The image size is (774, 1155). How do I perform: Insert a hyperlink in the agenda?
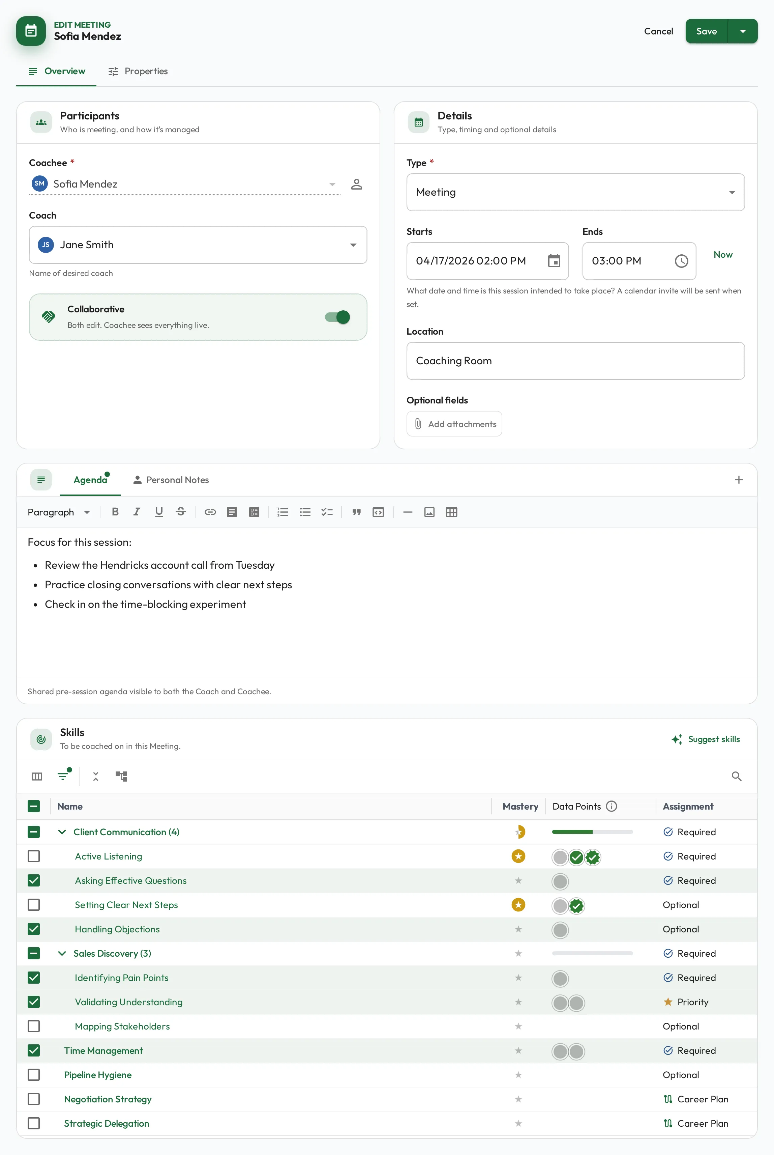coord(210,512)
